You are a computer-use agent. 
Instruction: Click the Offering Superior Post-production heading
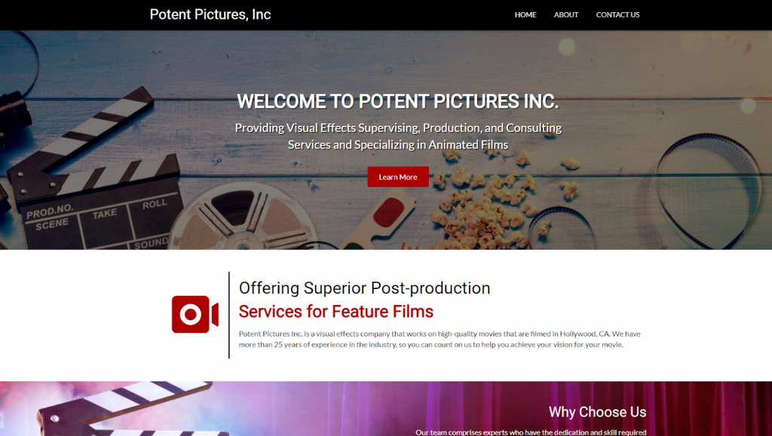tap(364, 288)
